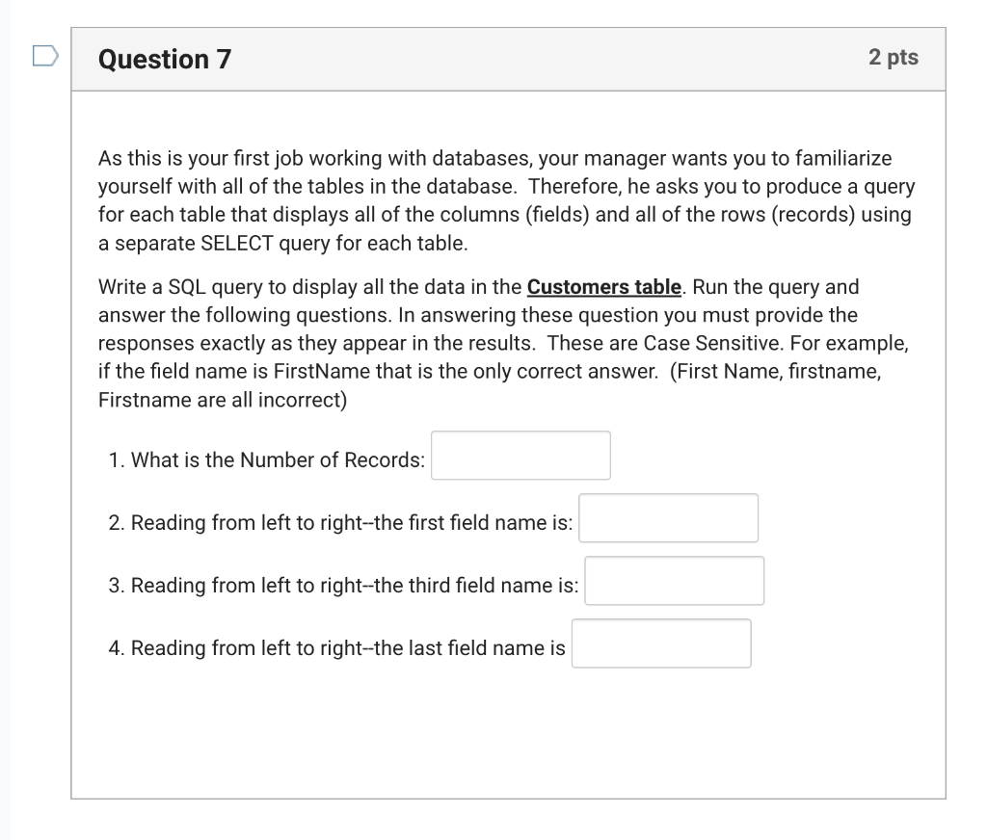Click the third field name answer box
The image size is (987, 840).
[x=674, y=580]
